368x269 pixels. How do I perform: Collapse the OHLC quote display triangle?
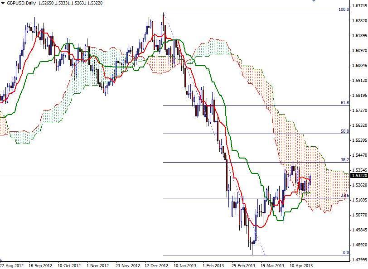point(3,4)
